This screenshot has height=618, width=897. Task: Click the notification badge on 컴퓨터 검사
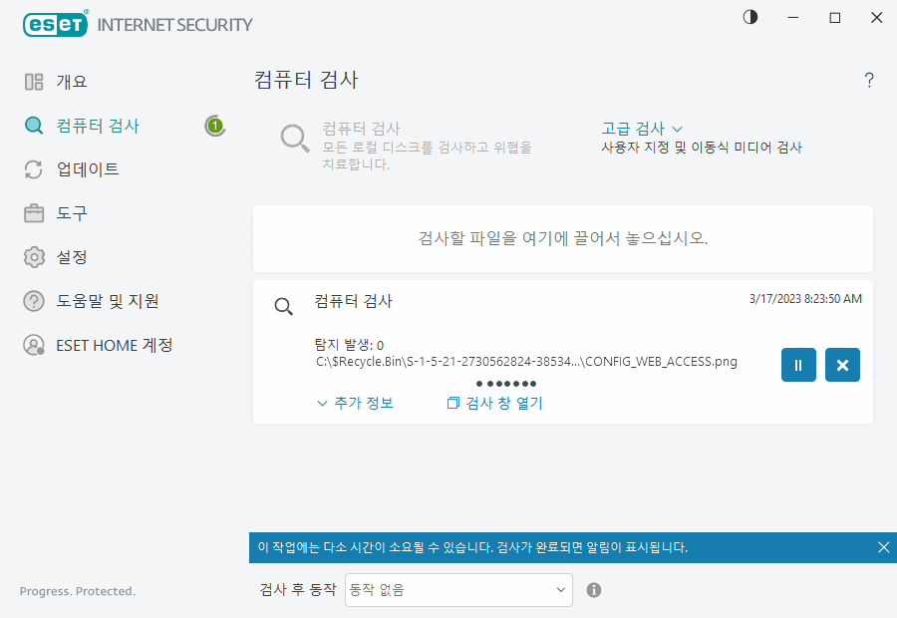click(x=215, y=126)
